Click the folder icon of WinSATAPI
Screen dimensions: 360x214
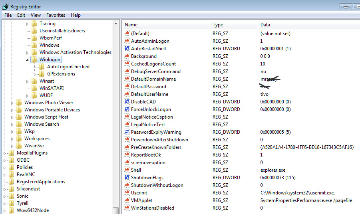point(34,88)
